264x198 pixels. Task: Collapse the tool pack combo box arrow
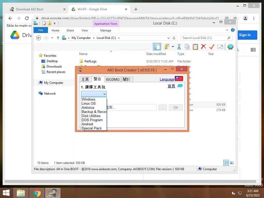tap(104, 94)
